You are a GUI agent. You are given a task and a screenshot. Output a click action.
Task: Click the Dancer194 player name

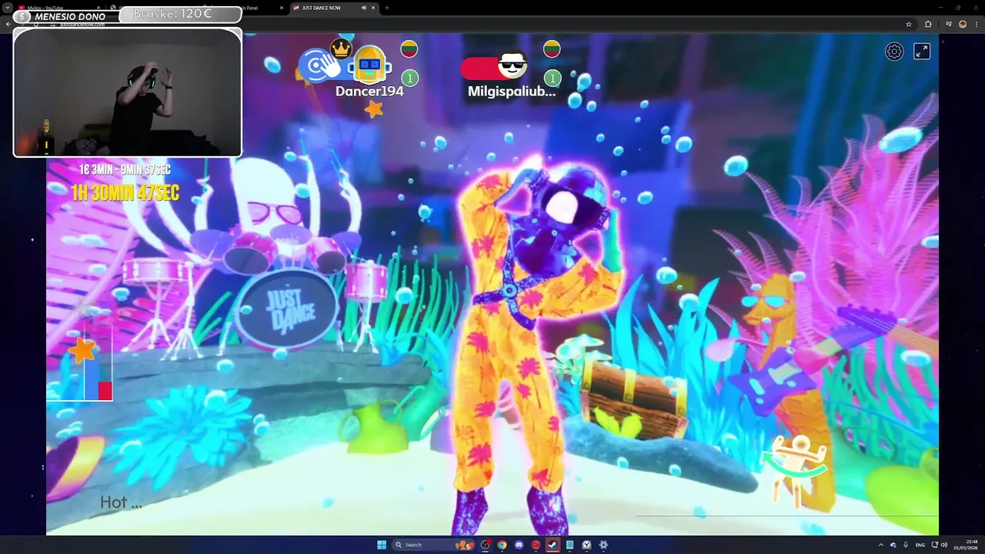(x=369, y=91)
